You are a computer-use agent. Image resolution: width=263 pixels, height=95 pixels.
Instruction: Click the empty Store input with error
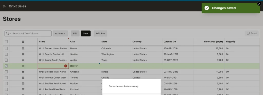click(53, 66)
